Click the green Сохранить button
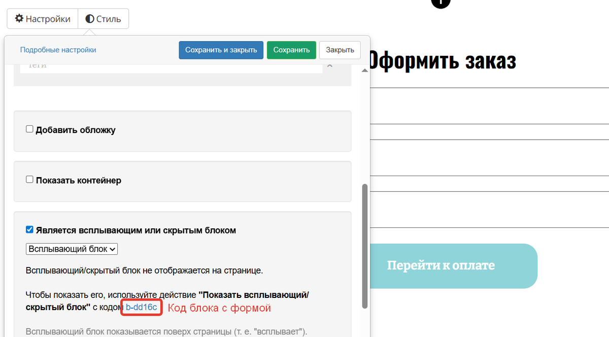The image size is (609, 337). 291,50
